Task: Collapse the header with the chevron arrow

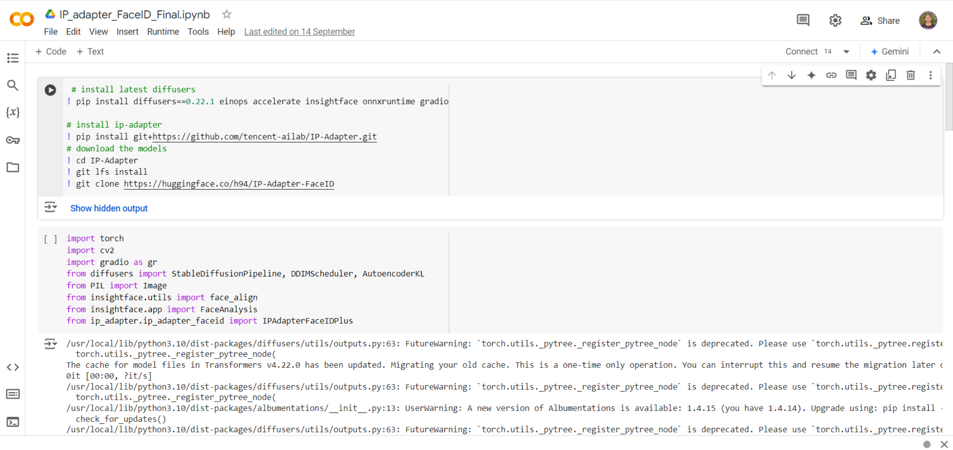Action: click(x=937, y=52)
